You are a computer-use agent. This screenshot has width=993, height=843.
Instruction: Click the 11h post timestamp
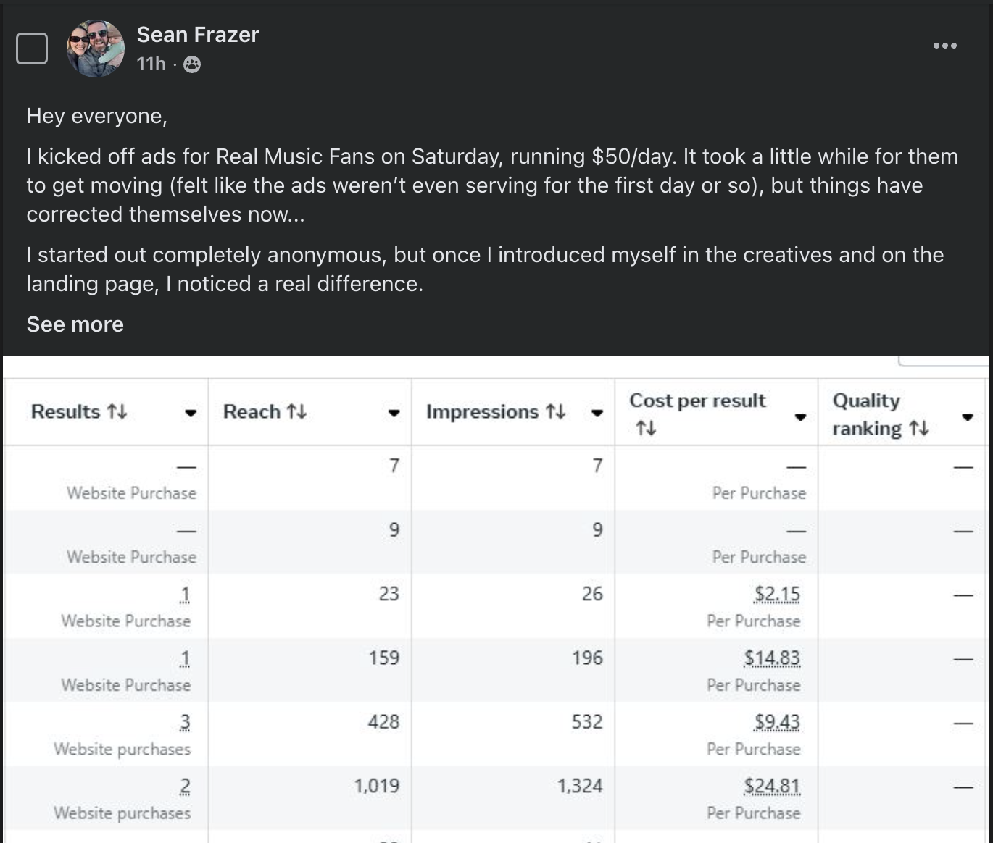pyautogui.click(x=151, y=64)
